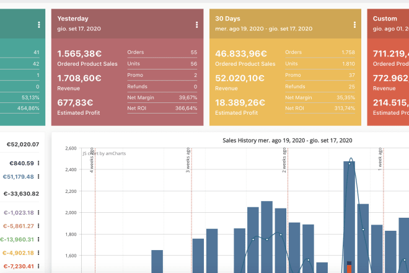
Task: Click the Units value 56 in Yesterday
Action: [194, 64]
